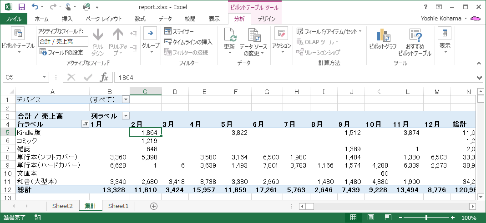This screenshot has width=486, height=223.
Task: Open フィールドの設定 field settings
Action: click(x=61, y=52)
